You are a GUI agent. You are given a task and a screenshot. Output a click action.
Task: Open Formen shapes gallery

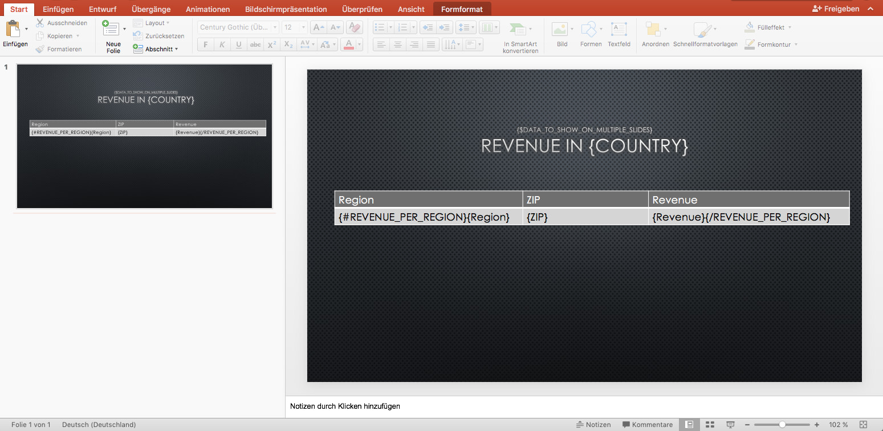pyautogui.click(x=589, y=29)
